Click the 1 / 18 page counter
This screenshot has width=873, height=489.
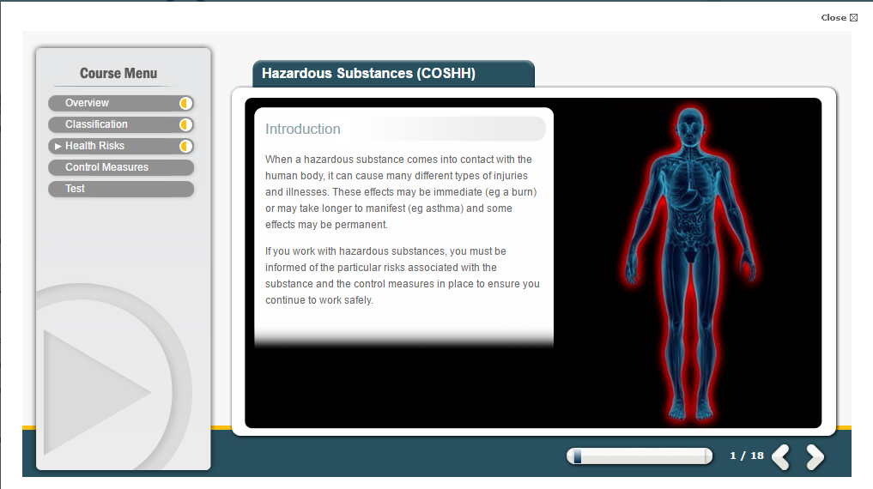click(x=746, y=456)
